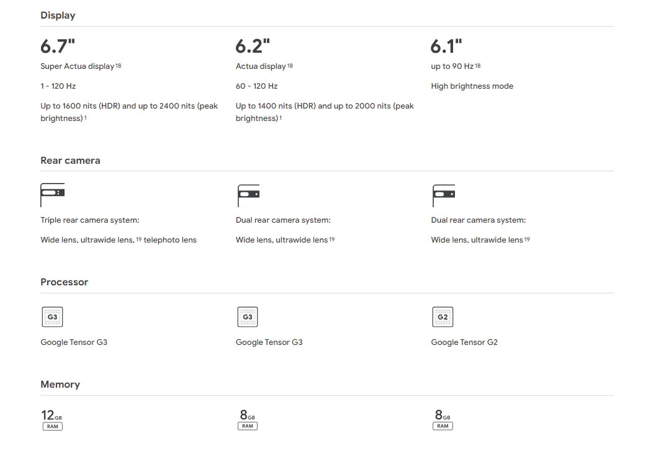Click the Rear camera section heading
661x464 pixels.
70,161
